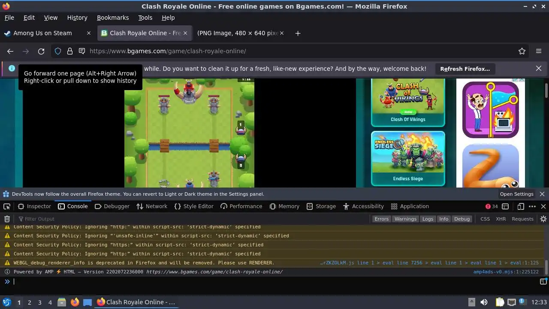Dismiss the DevTools theme notification

(x=542, y=194)
